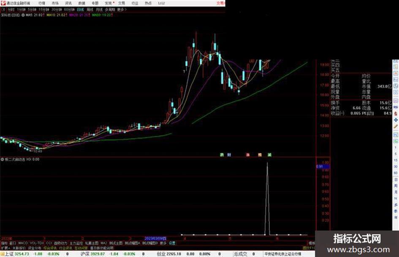
Task: Expand the 更多 periods chevron
Action: point(122,9)
